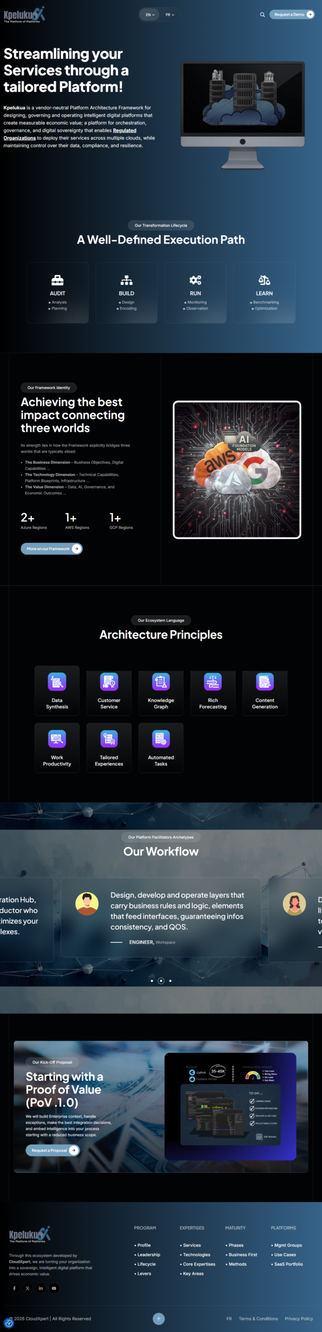
Task: Click the PROGRAM footer heading
Action: [145, 1227]
